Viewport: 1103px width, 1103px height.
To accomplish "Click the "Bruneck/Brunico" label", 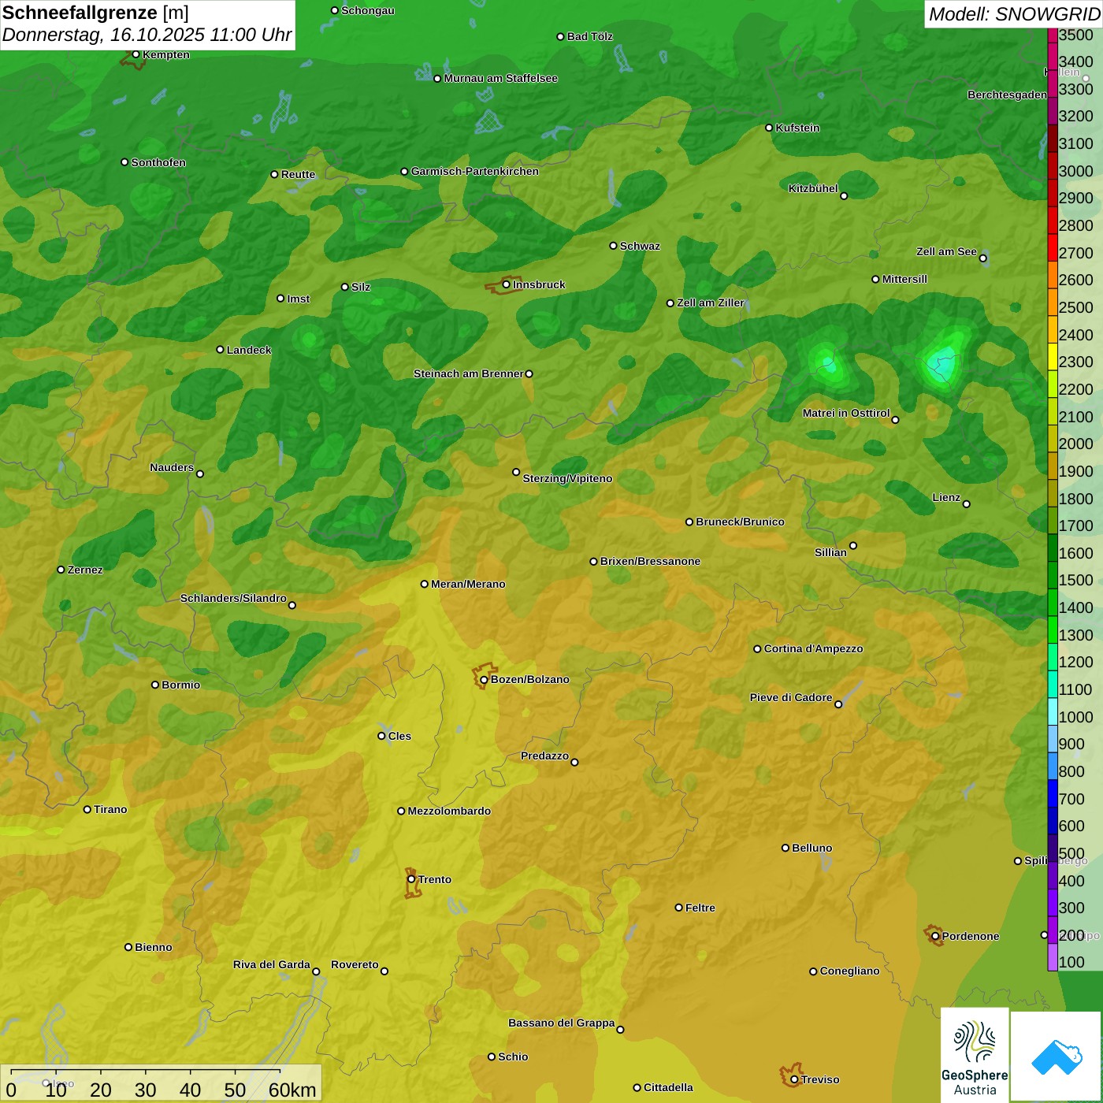I will click(740, 522).
